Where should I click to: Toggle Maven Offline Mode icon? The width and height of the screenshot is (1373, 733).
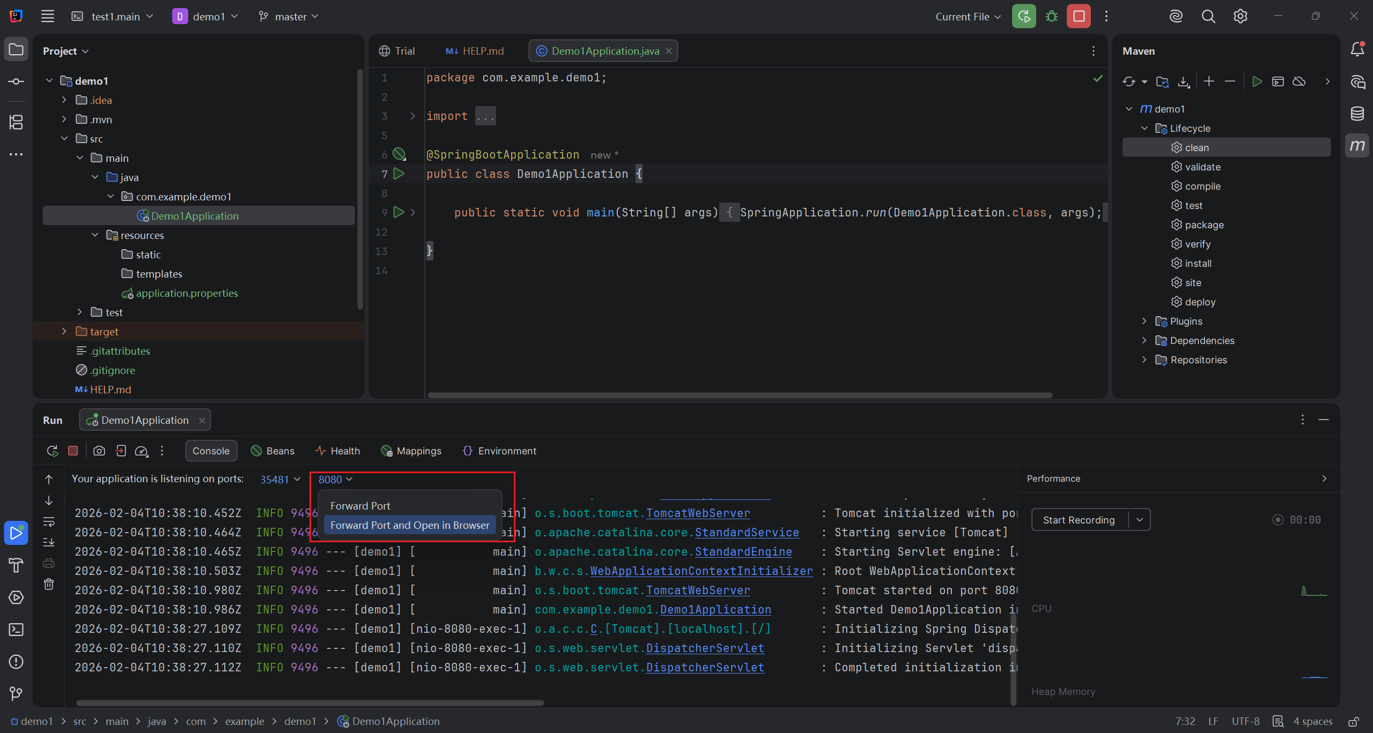[1299, 81]
